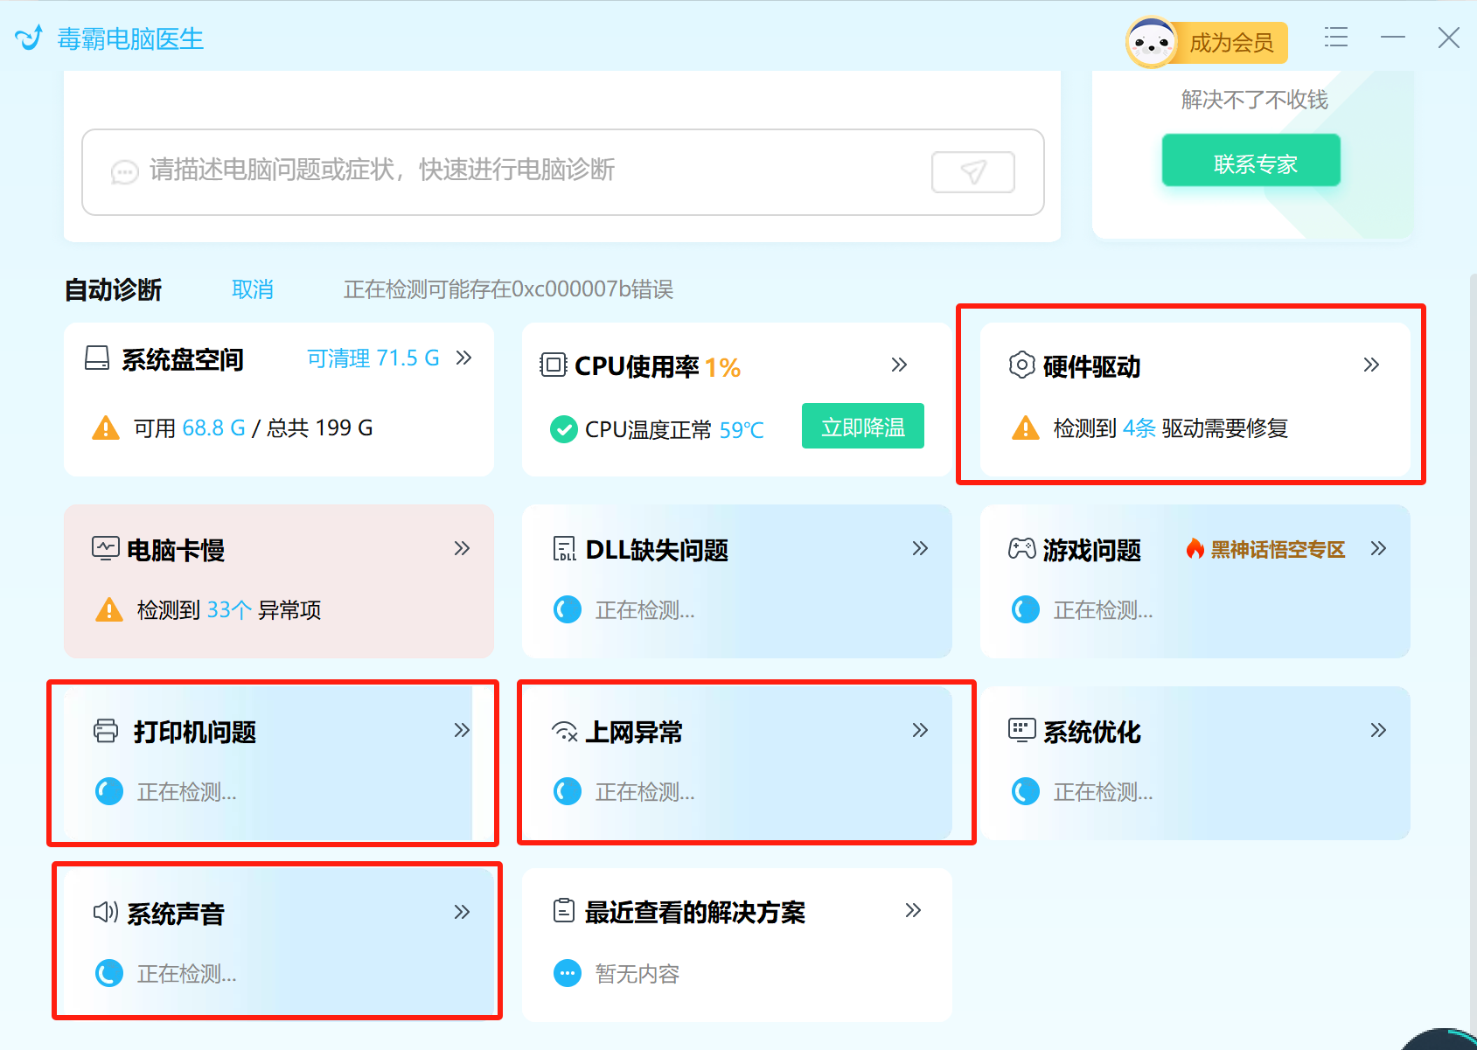Click the 成为会员 membership badge

[x=1209, y=43]
